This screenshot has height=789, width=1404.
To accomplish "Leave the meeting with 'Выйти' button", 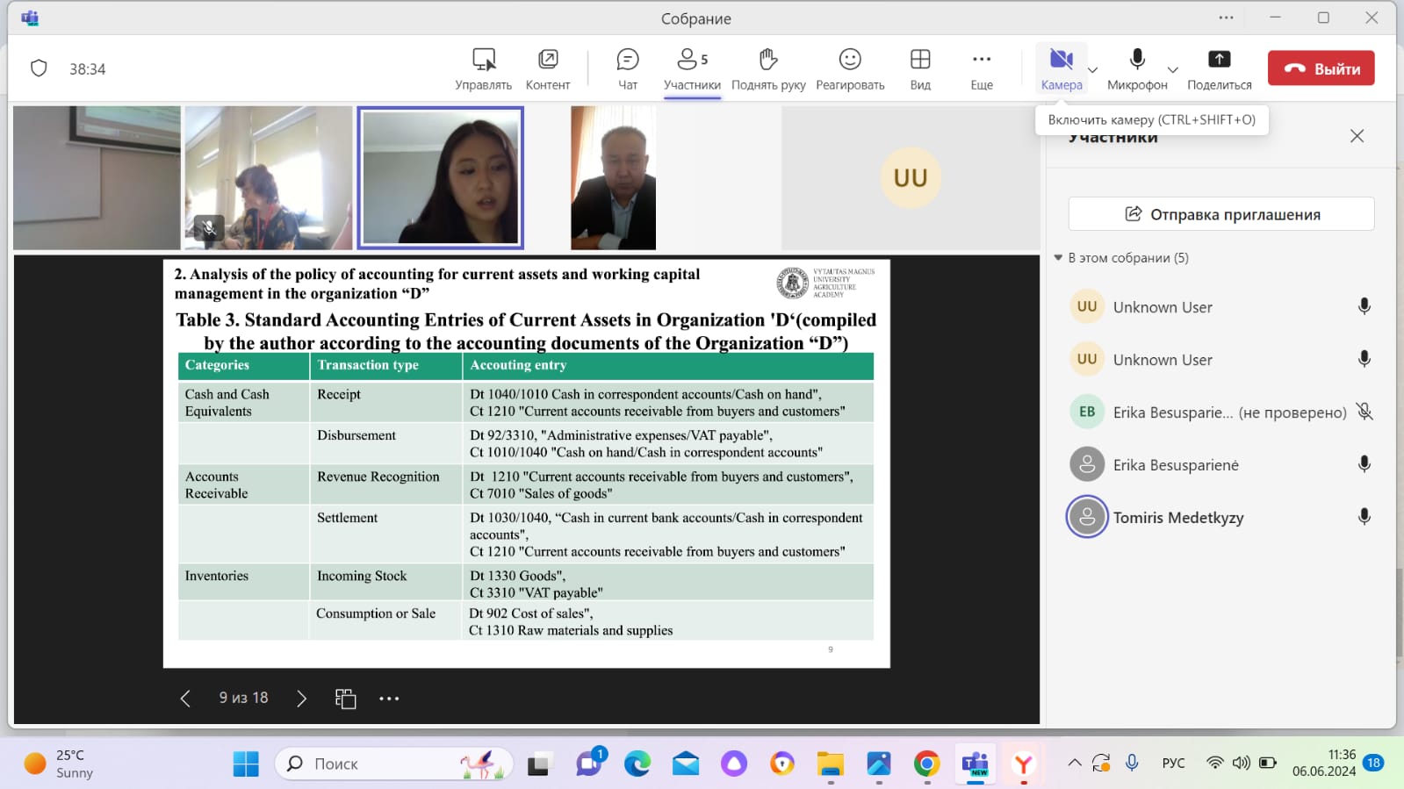I will coord(1321,68).
